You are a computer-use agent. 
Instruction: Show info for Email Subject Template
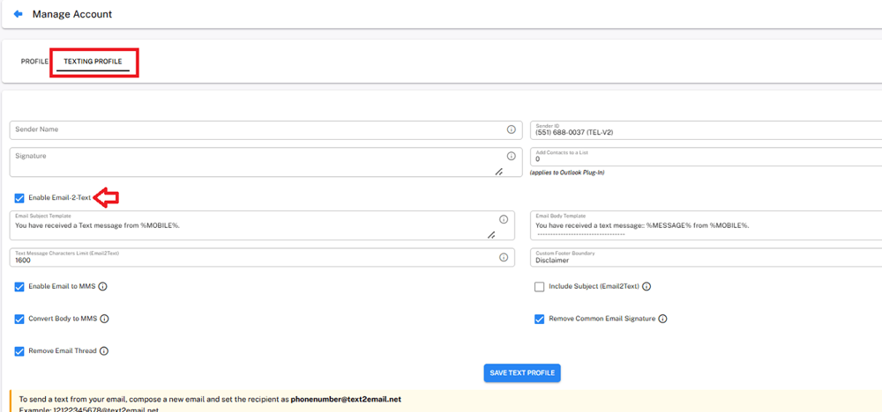[504, 219]
